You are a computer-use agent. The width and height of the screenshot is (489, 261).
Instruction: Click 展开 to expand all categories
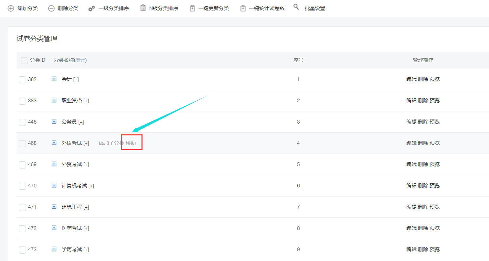click(x=81, y=60)
